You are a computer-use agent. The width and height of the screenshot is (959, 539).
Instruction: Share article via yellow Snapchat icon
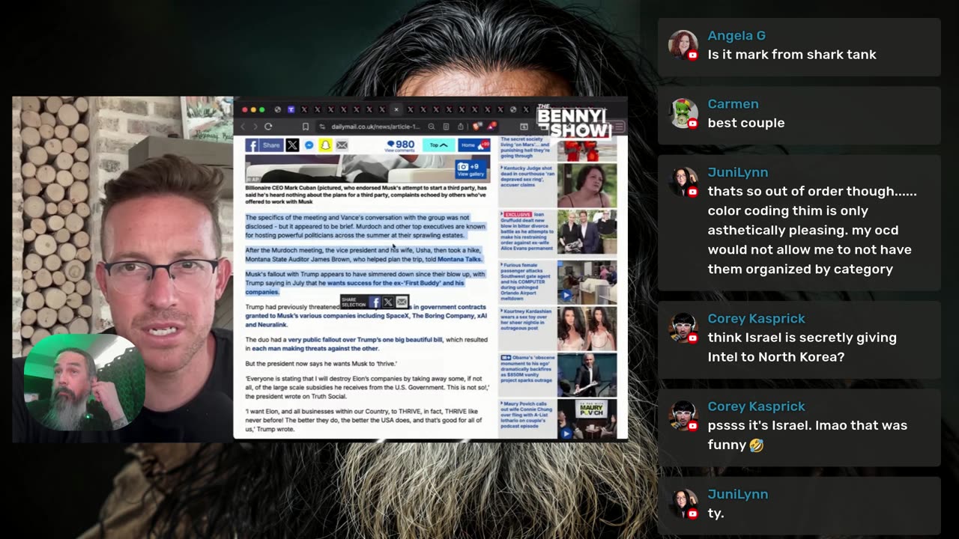point(325,145)
